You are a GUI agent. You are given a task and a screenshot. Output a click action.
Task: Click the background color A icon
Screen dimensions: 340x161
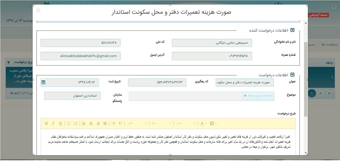pyautogui.click(x=212, y=123)
